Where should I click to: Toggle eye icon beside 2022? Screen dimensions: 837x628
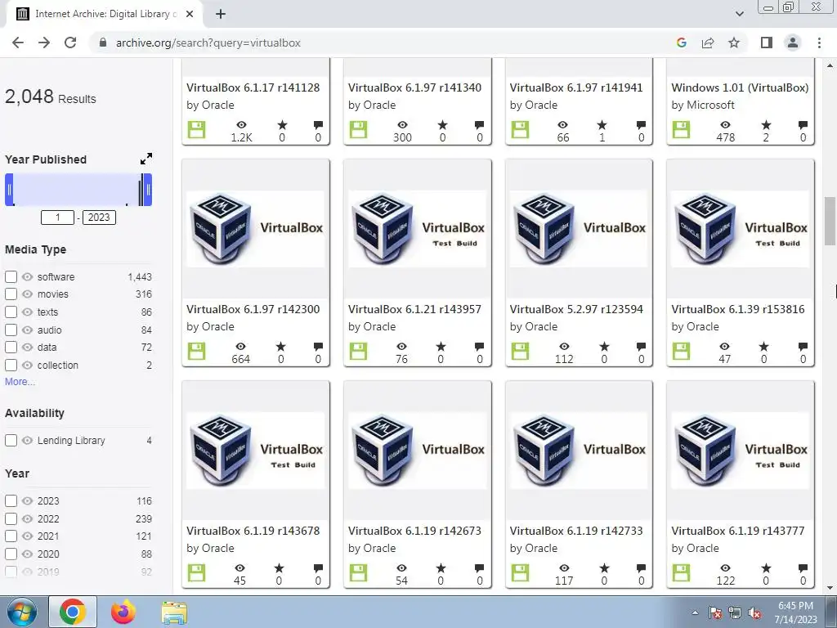[x=27, y=518]
